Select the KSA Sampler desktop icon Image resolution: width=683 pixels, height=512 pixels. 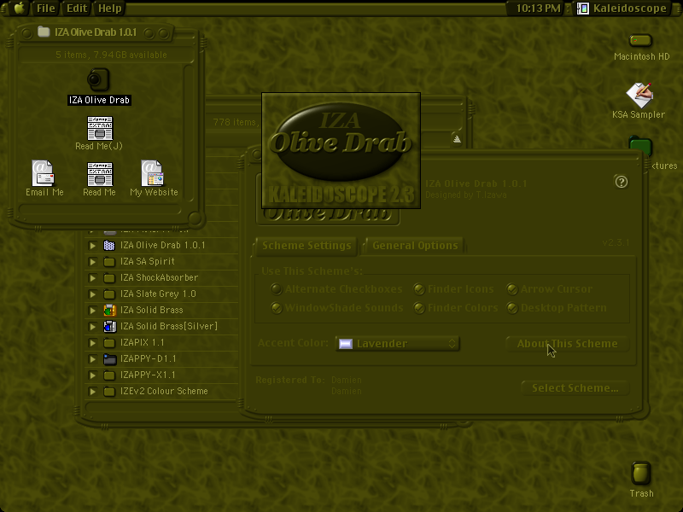pyautogui.click(x=639, y=95)
